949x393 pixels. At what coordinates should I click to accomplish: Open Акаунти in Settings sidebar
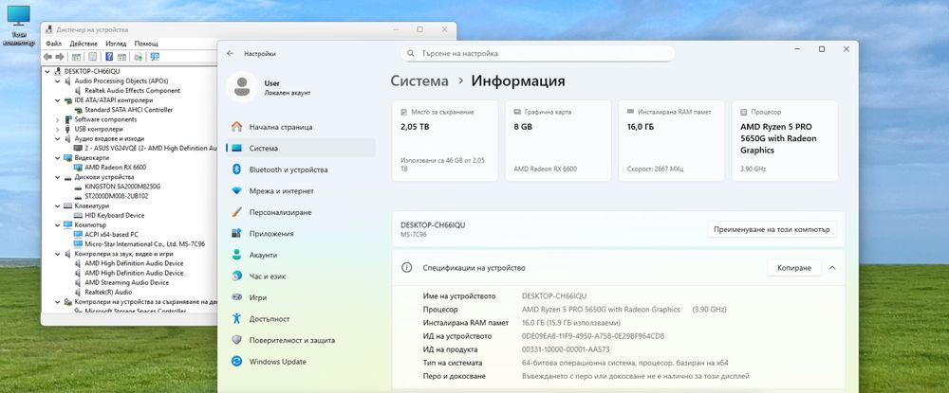(x=300, y=255)
